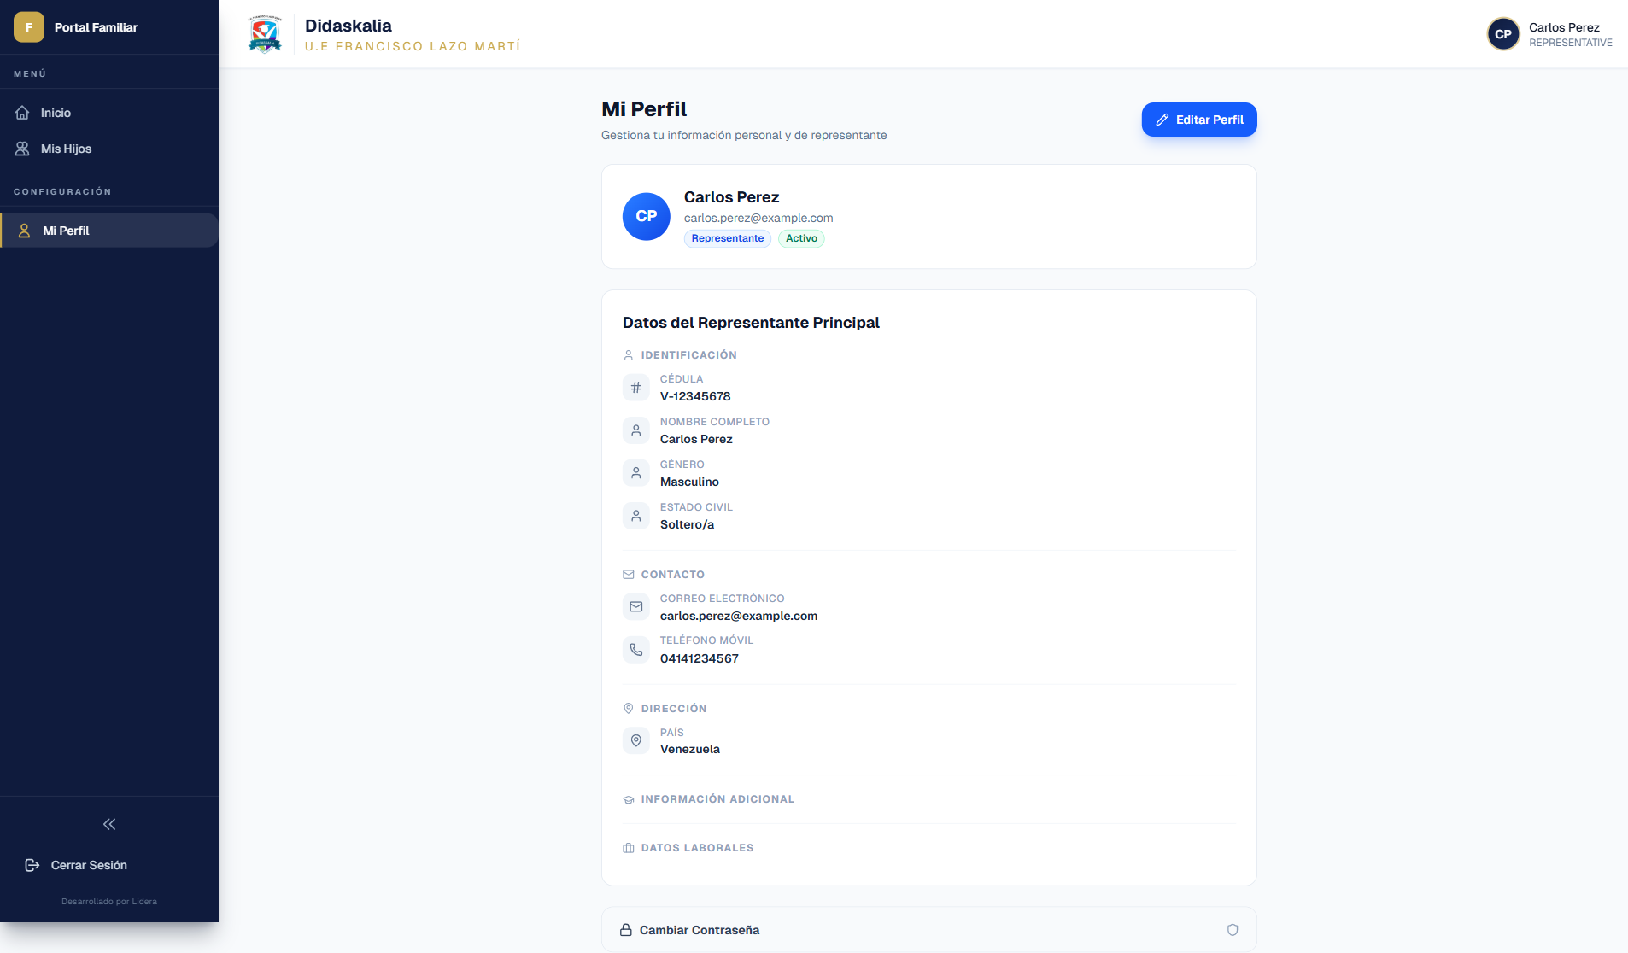Click the person icon beside Estado Civil
This screenshot has height=953, width=1628.
(x=636, y=516)
